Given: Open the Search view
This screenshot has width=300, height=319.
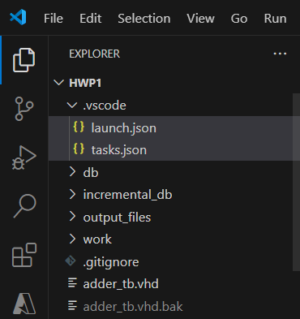Looking at the screenshot, I should pyautogui.click(x=24, y=205).
